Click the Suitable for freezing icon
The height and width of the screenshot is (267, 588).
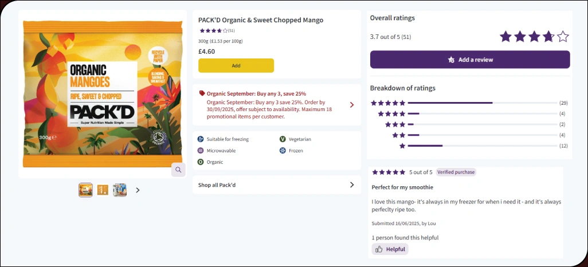201,139
